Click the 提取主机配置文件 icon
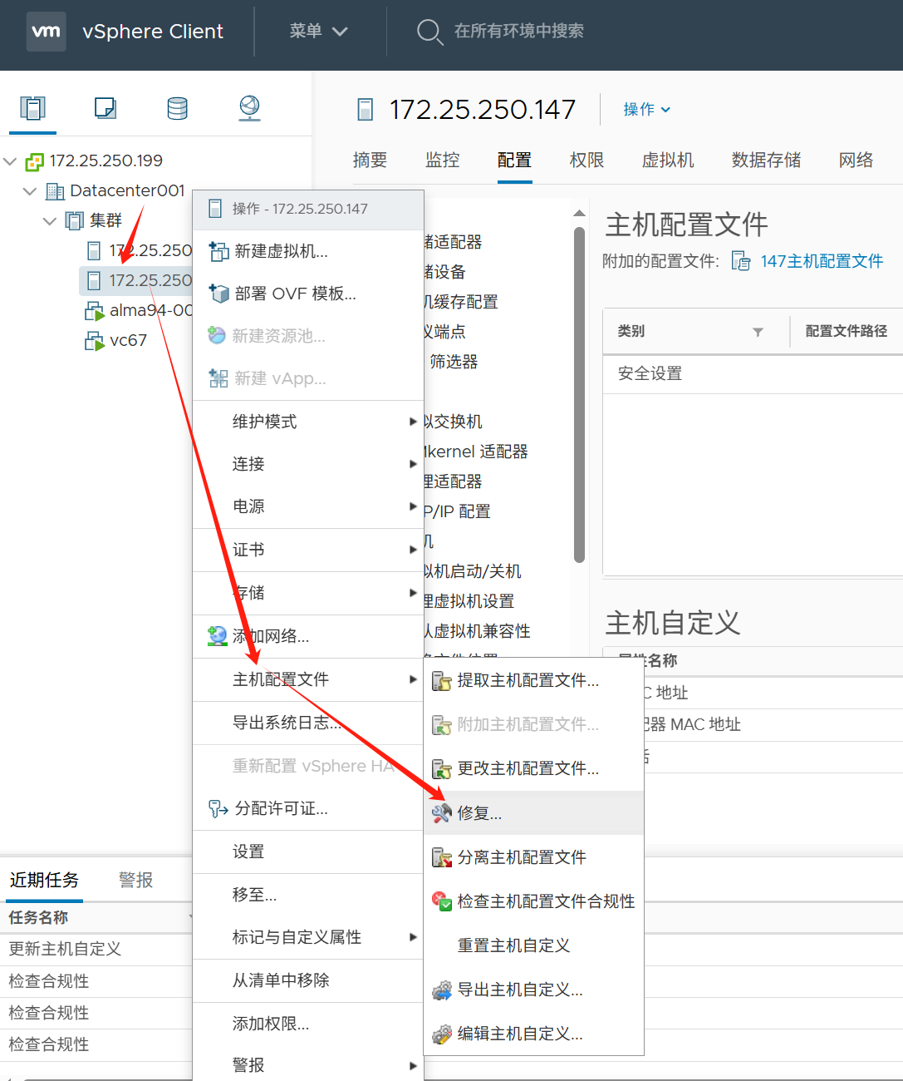Image resolution: width=903 pixels, height=1081 pixels. [442, 681]
